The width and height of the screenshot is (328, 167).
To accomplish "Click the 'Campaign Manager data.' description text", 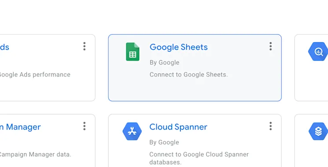I will pyautogui.click(x=36, y=155).
